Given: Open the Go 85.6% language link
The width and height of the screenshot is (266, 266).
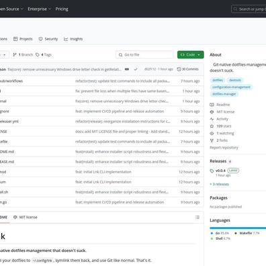Looking at the screenshot, I should click(x=220, y=233).
